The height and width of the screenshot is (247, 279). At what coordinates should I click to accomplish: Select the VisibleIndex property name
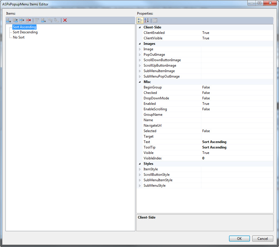point(153,158)
